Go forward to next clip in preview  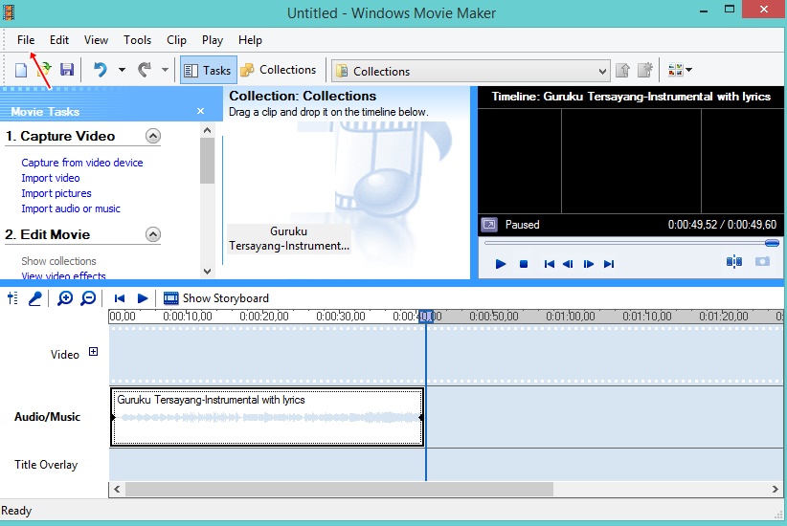609,264
